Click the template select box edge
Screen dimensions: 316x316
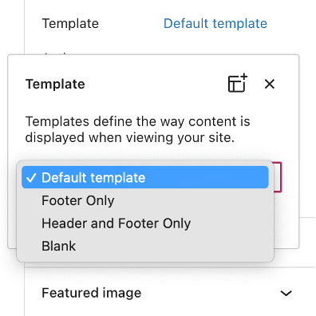278,177
